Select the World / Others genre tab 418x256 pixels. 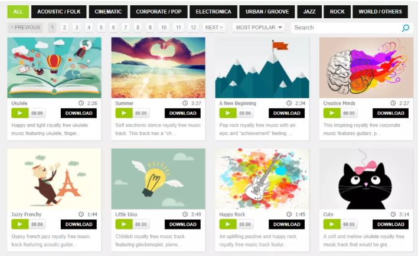(380, 12)
